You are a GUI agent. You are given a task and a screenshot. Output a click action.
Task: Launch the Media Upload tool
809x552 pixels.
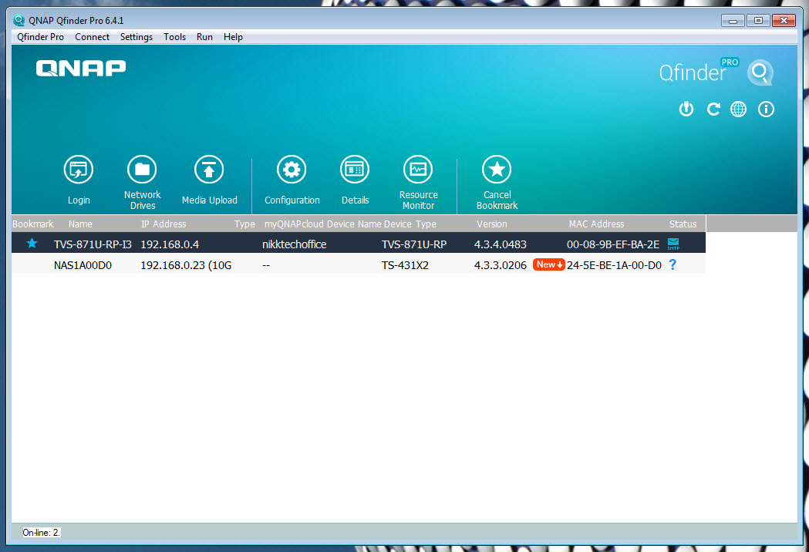[209, 170]
